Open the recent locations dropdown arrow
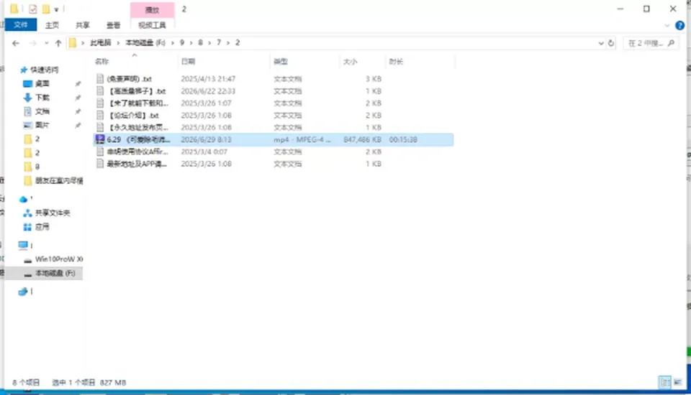The image size is (691, 395). (x=46, y=43)
